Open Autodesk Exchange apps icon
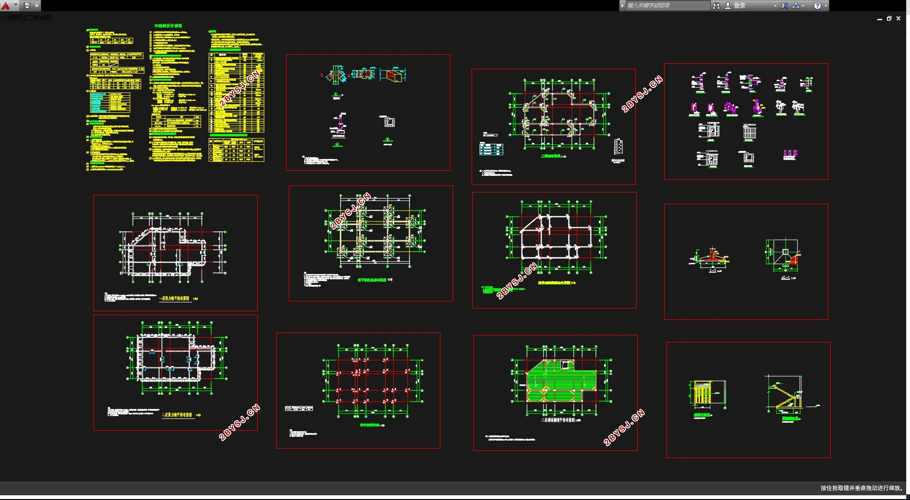This screenshot has height=500, width=910. 784,6
